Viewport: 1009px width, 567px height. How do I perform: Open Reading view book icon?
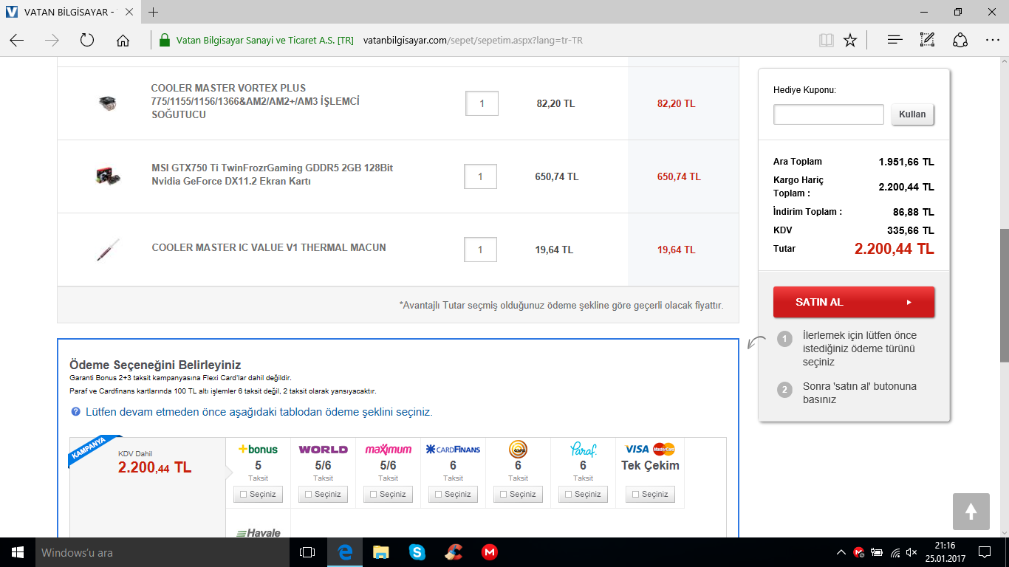826,40
